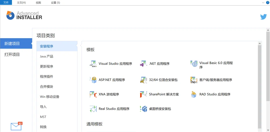The width and height of the screenshot is (270, 132).
Task: Open the 文件 menu tab
Action: click(6, 2)
